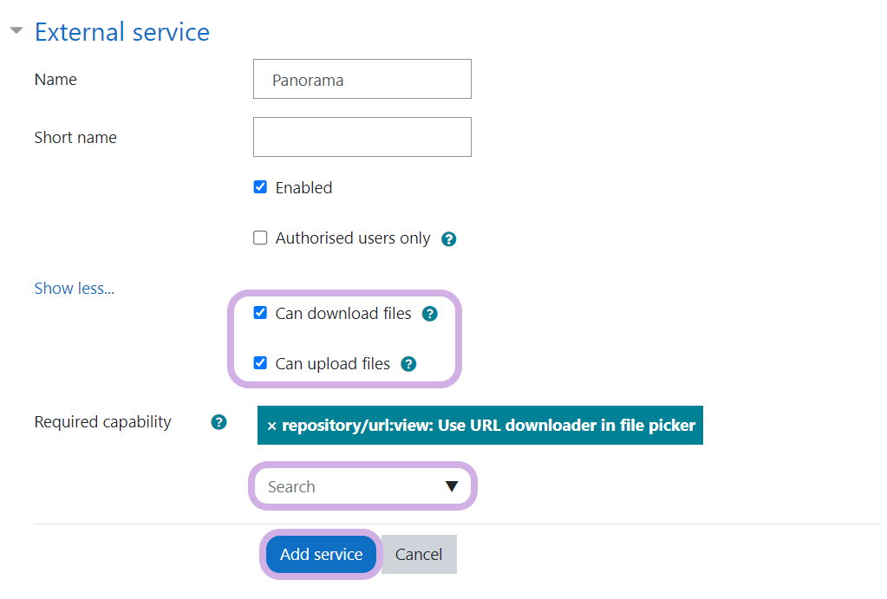The width and height of the screenshot is (887, 599).
Task: Click into the empty Short name field
Action: pyautogui.click(x=362, y=137)
